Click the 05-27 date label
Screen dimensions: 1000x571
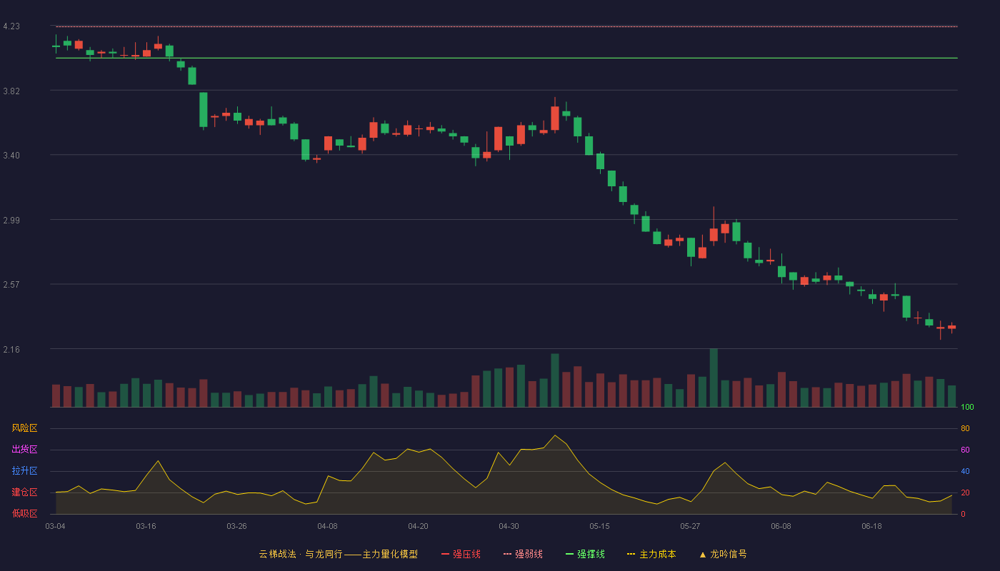690,526
